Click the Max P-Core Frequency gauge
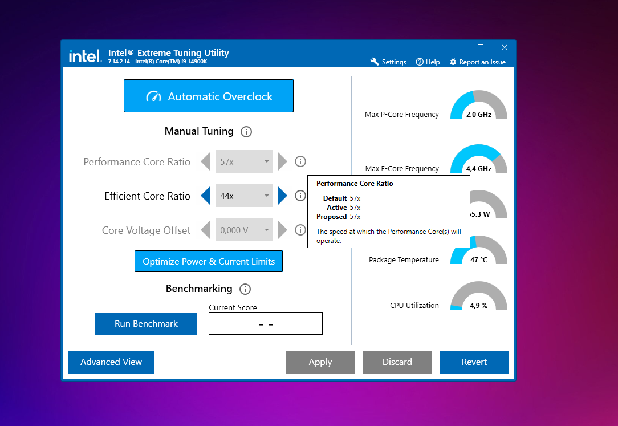618x426 pixels. point(479,104)
